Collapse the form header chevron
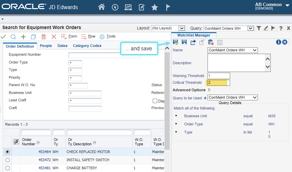 pyautogui.click(x=167, y=48)
